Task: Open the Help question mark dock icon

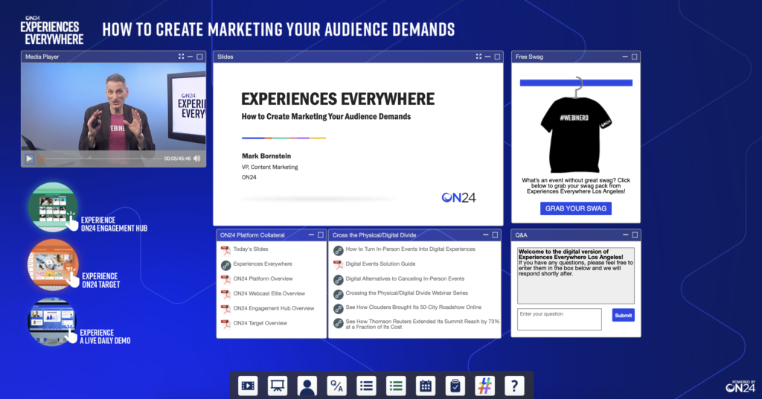Action: [515, 386]
